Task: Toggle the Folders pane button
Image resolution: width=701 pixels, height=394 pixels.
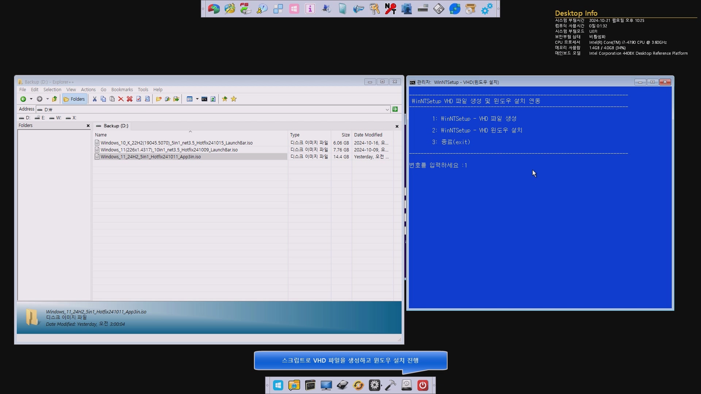Action: coord(74,99)
